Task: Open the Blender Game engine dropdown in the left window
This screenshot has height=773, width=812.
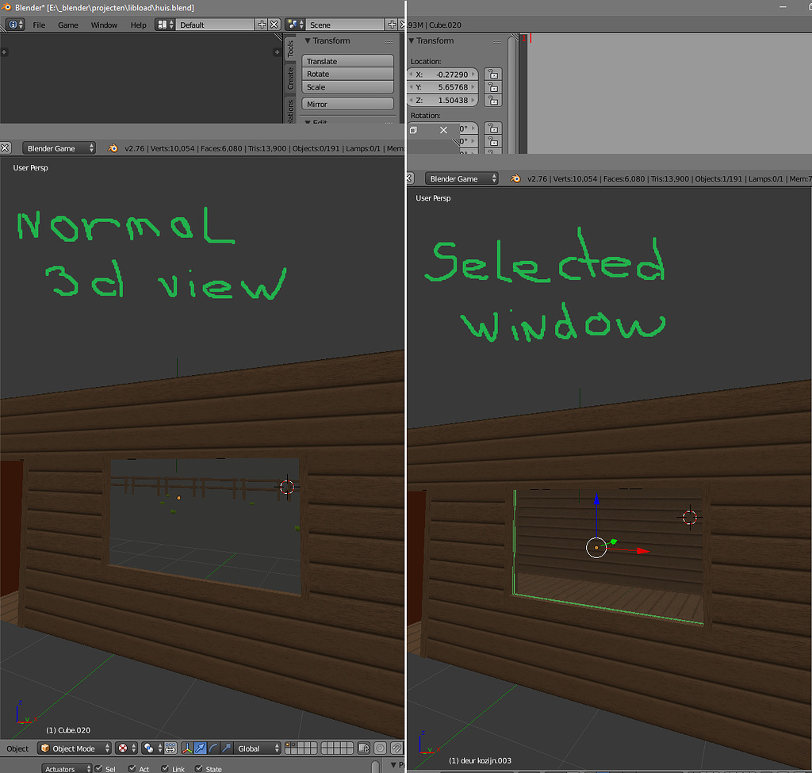Action: [59, 148]
